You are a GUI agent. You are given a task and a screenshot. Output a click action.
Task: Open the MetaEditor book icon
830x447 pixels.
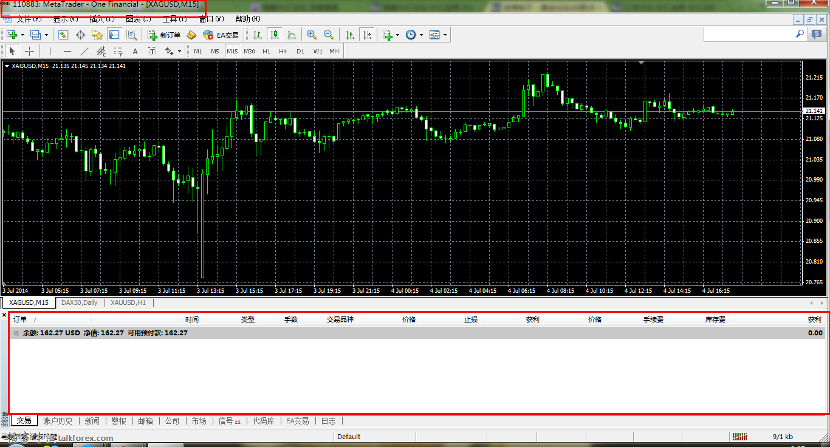pos(191,35)
